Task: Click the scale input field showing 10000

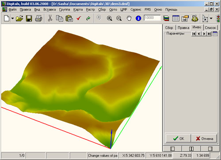Action: 152,18
